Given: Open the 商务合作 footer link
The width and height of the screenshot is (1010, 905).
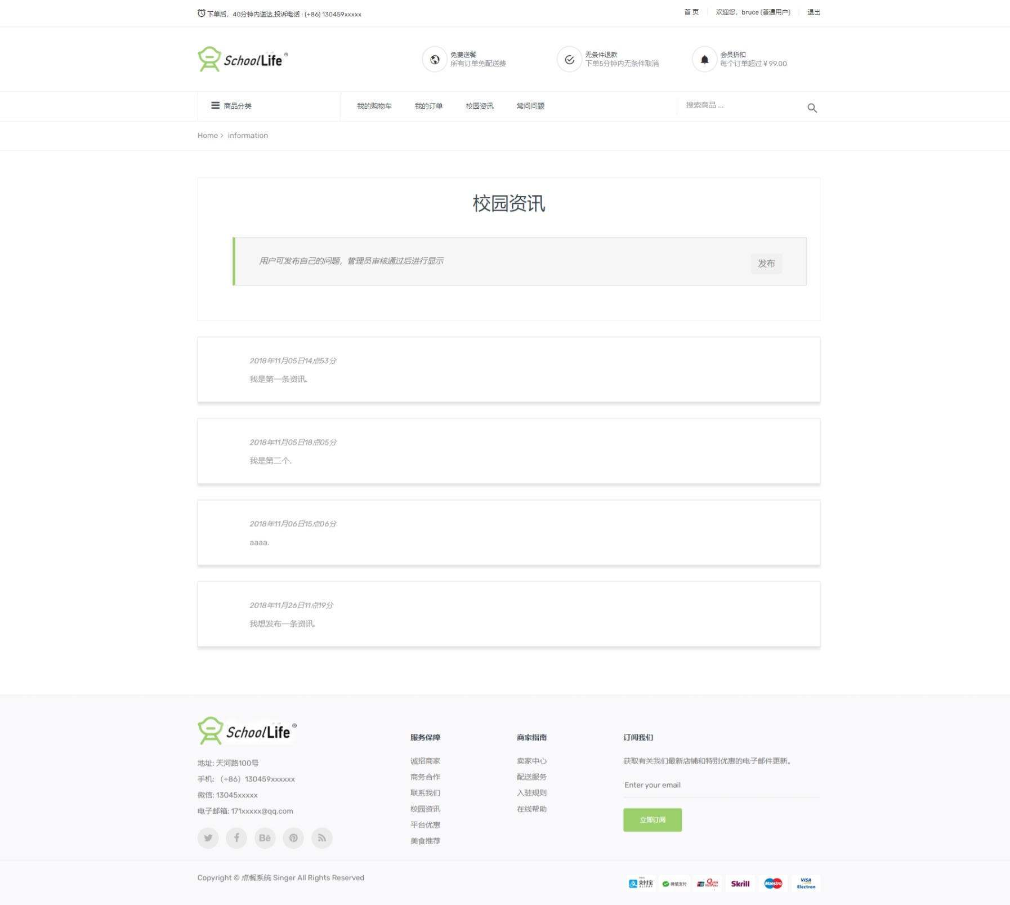Looking at the screenshot, I should pyautogui.click(x=425, y=777).
